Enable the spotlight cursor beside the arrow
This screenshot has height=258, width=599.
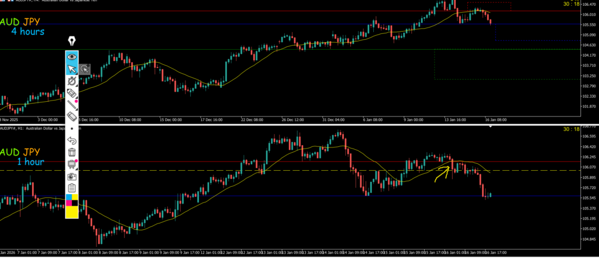tap(85, 70)
